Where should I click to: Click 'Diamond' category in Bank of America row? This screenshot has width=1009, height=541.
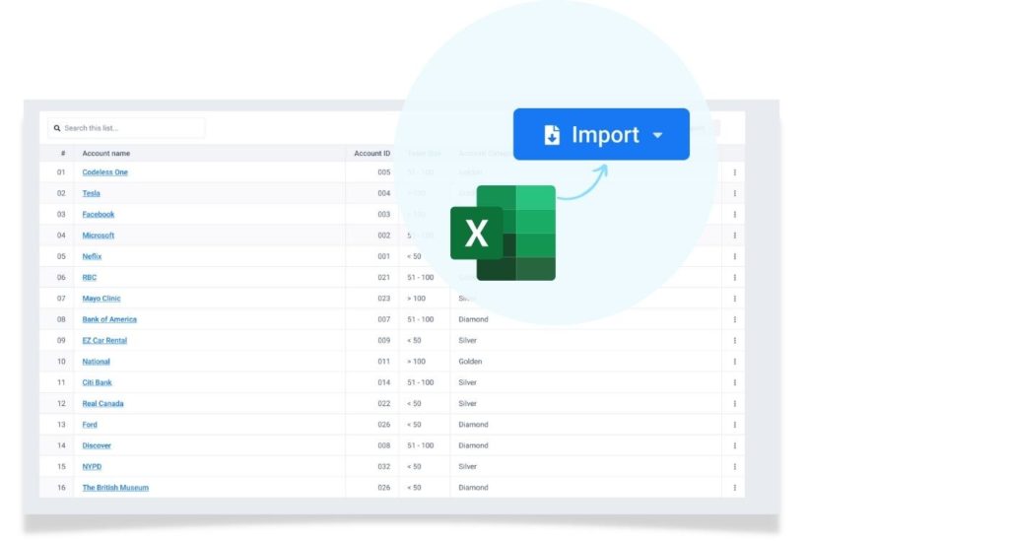click(x=473, y=319)
